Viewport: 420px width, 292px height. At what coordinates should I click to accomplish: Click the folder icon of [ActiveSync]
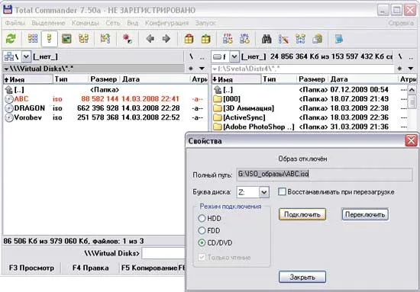(x=218, y=117)
